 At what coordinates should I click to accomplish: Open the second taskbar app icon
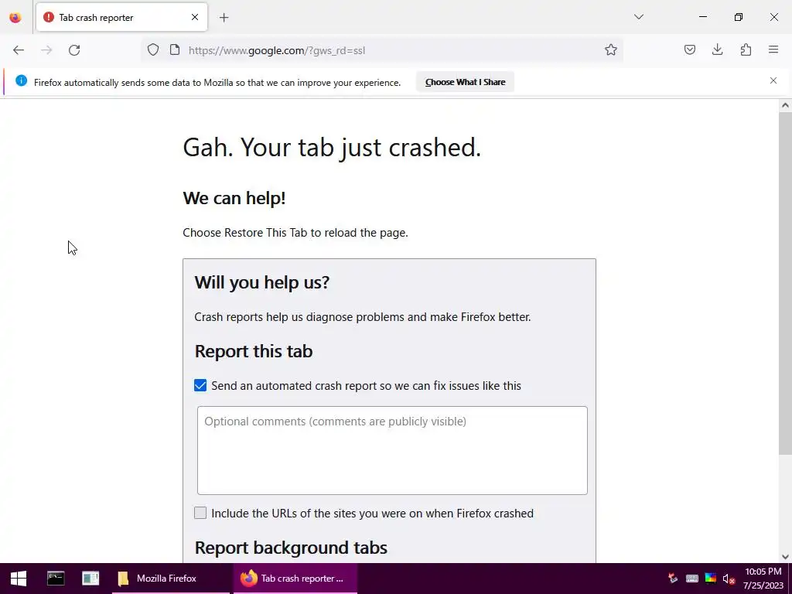pos(90,579)
